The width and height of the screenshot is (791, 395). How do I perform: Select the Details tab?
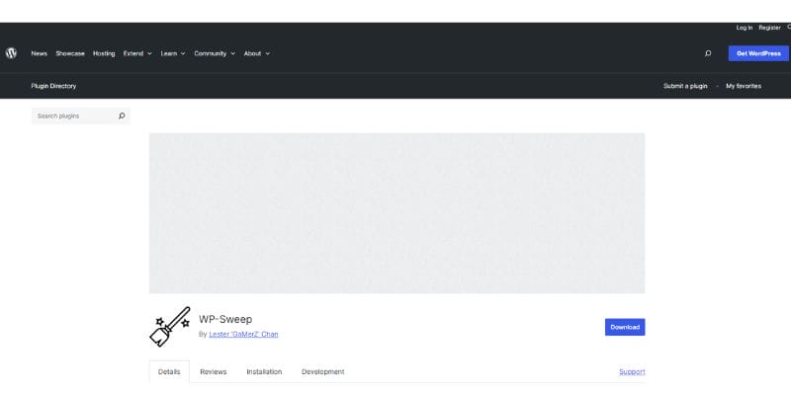[169, 372]
